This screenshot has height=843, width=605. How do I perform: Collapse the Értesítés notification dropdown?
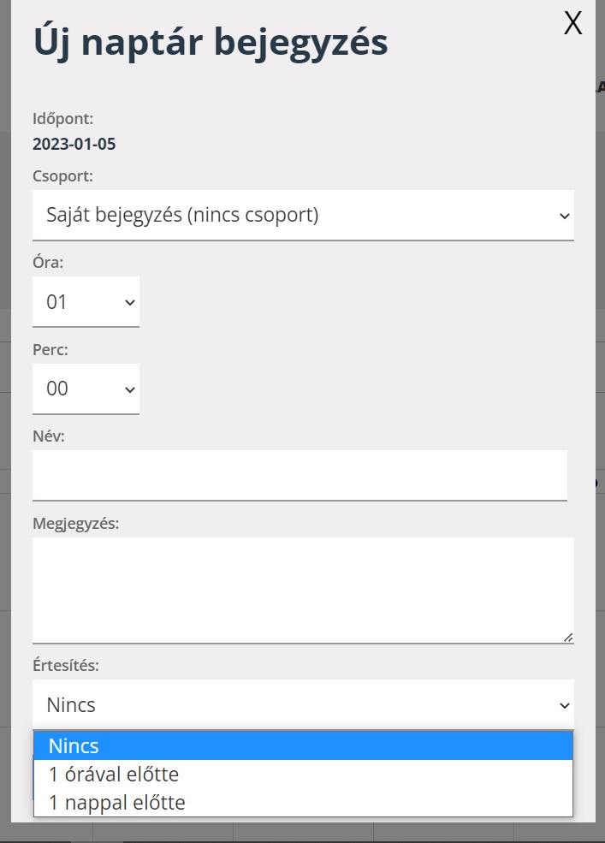coord(303,704)
